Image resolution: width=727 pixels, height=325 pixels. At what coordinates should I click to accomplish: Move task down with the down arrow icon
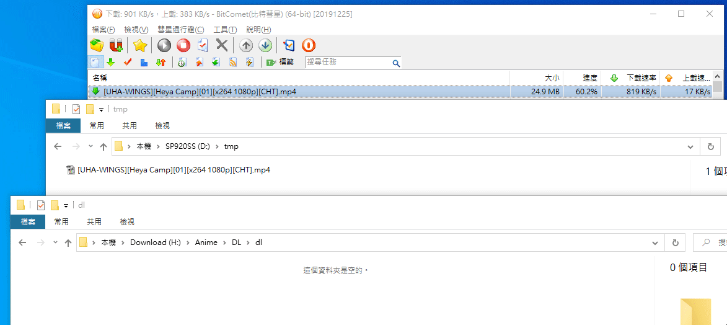265,45
